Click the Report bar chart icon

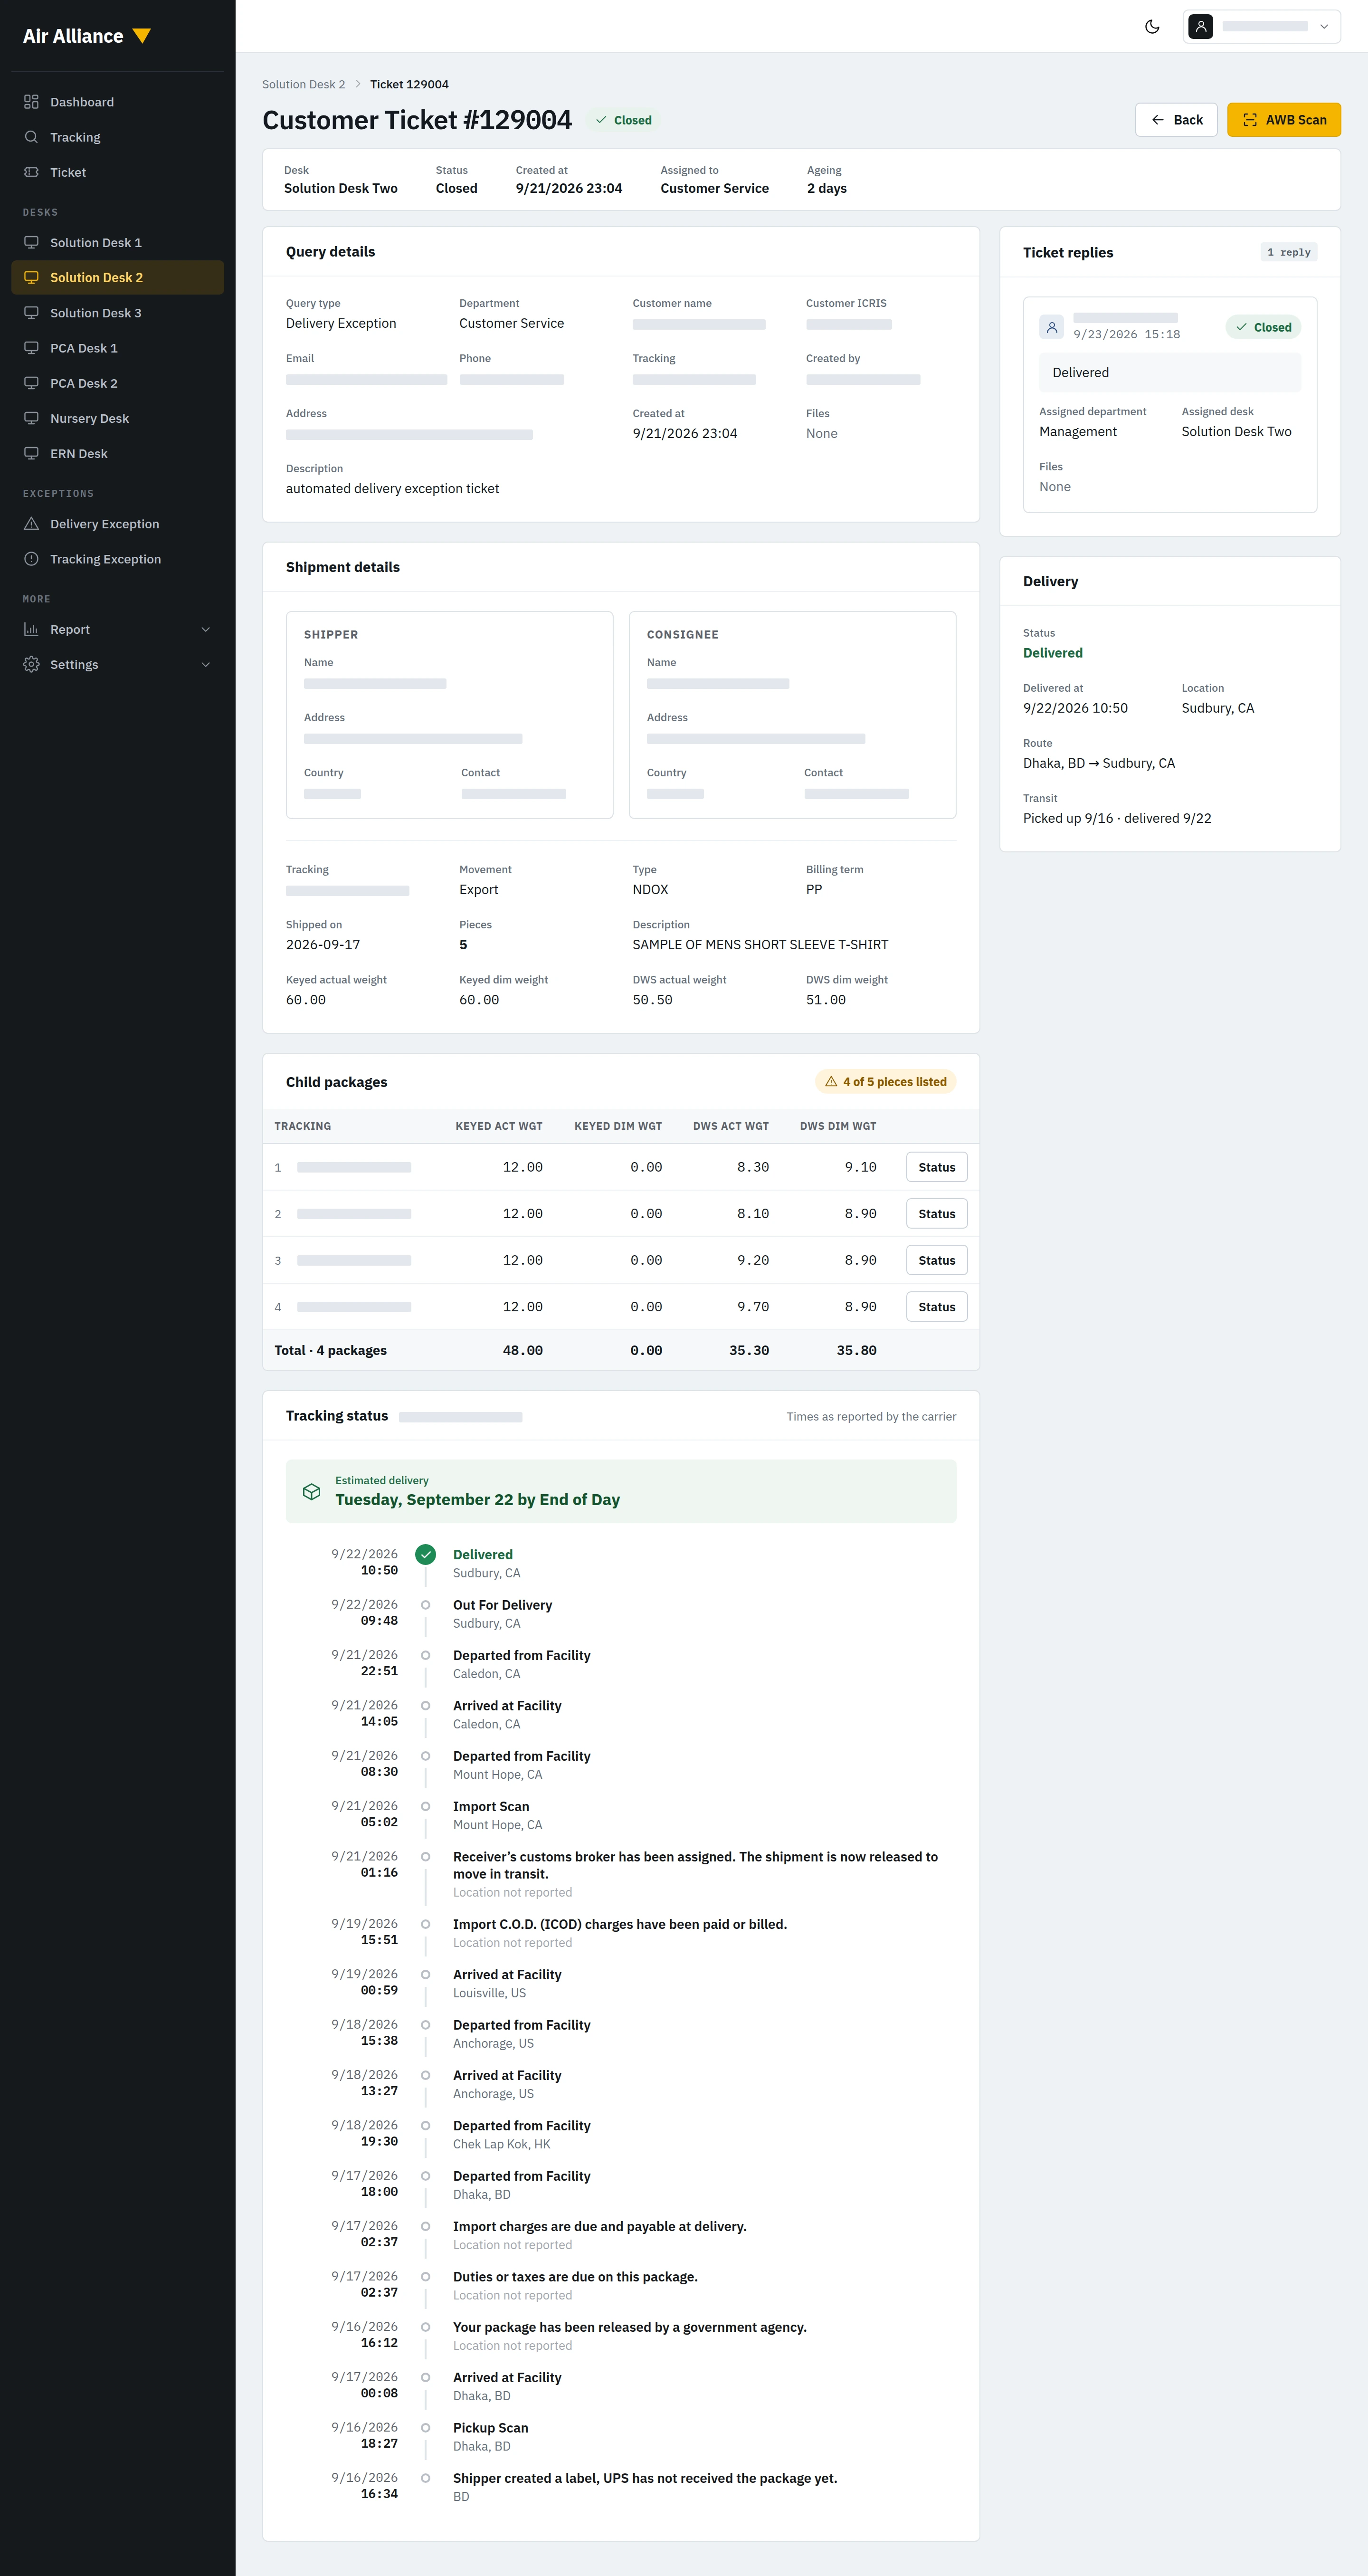pos(31,629)
